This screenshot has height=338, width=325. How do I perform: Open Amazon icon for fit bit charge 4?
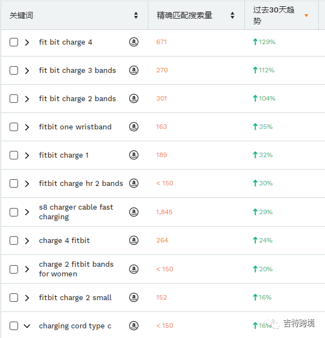[x=134, y=42]
